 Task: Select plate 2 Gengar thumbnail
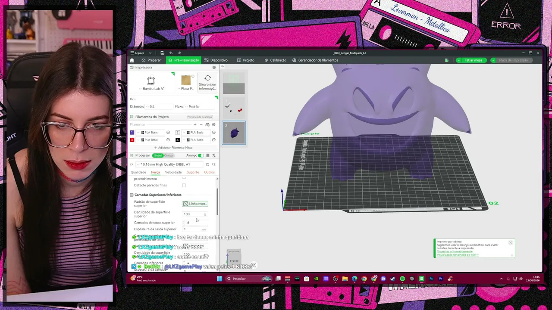[x=234, y=133]
